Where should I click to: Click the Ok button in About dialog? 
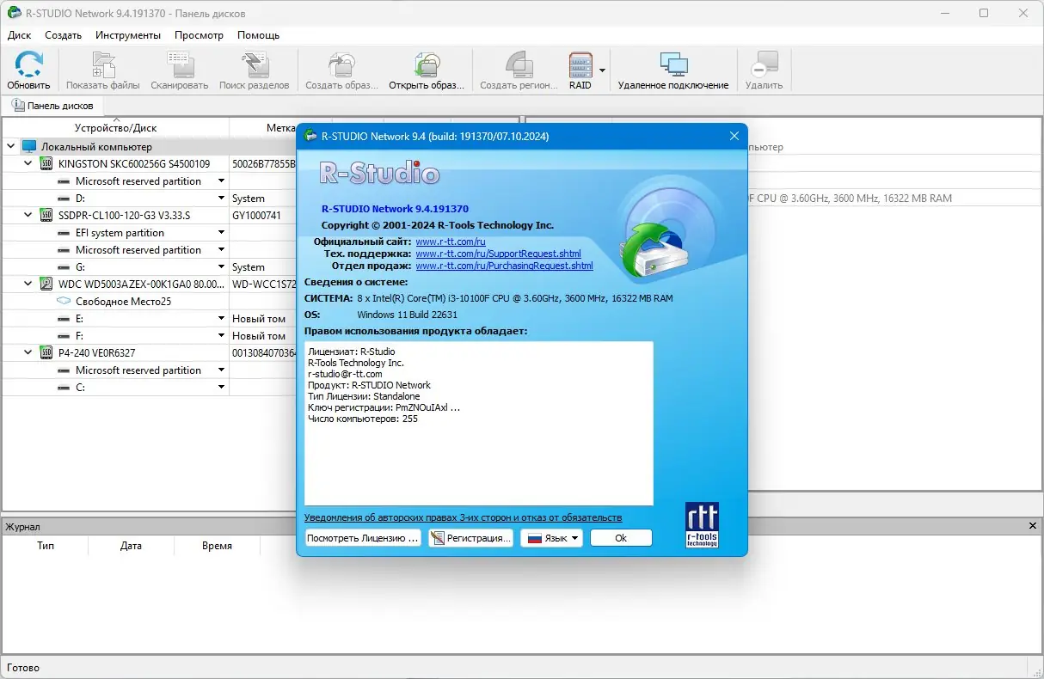tap(621, 538)
